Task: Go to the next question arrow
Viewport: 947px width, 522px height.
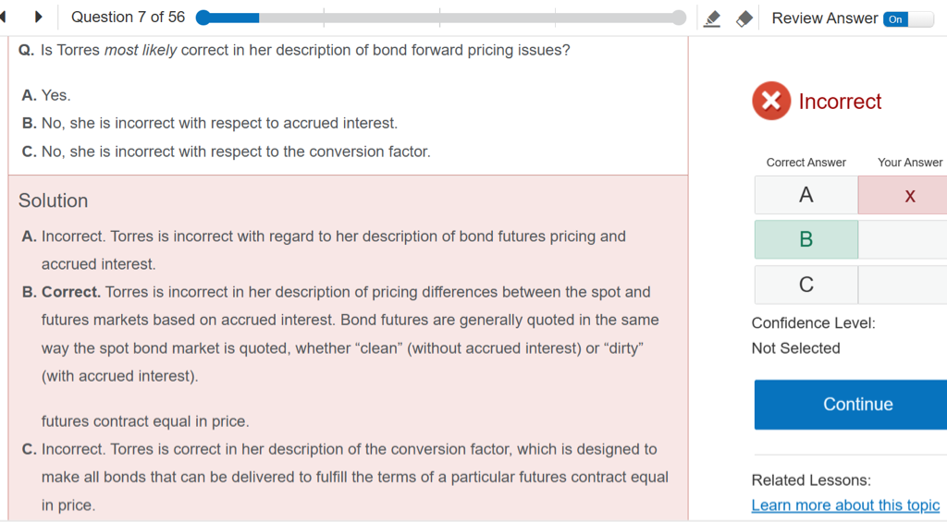Action: [39, 18]
